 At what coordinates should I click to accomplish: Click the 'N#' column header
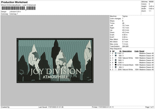coord(113,51)
